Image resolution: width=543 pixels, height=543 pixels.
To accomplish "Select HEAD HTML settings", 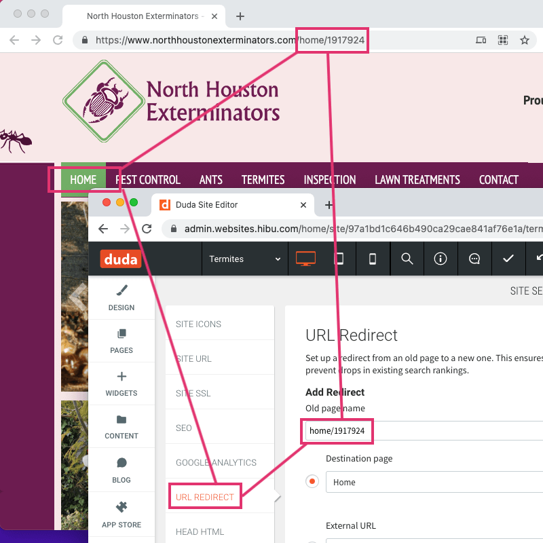I will coord(220,532).
